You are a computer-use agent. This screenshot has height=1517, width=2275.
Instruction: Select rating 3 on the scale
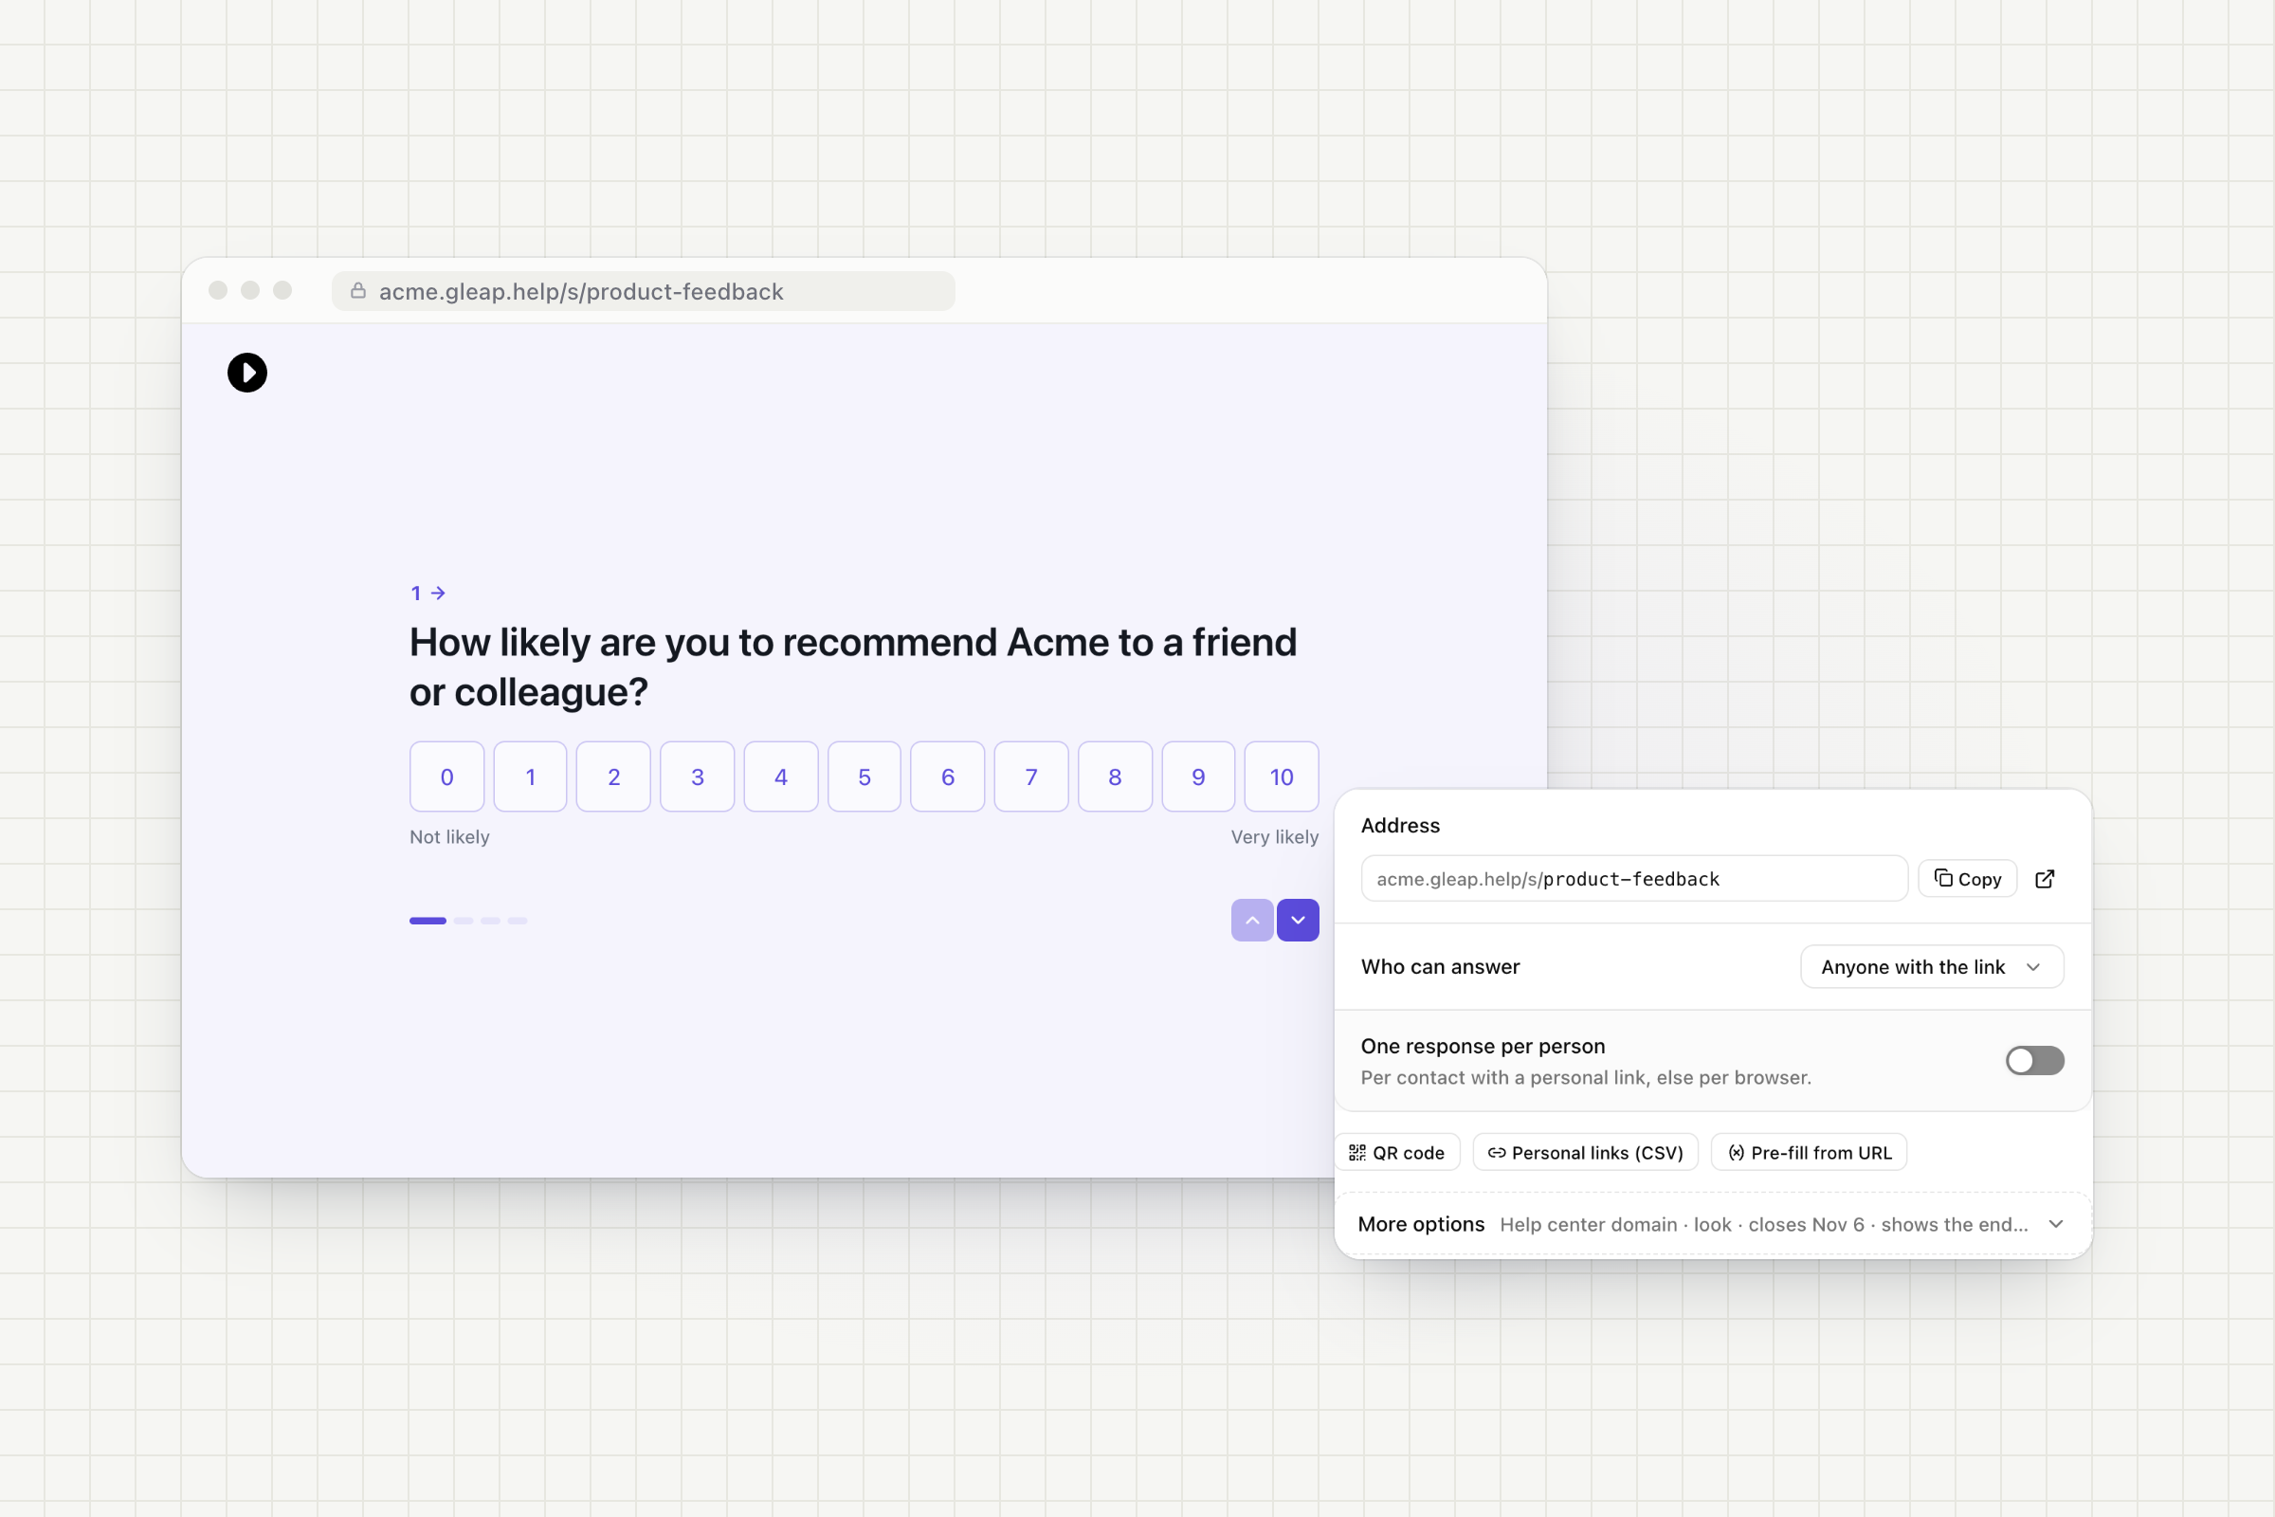point(698,777)
